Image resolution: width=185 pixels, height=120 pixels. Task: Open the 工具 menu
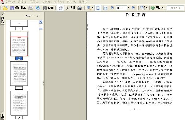pyautogui.click(x=59, y=2)
